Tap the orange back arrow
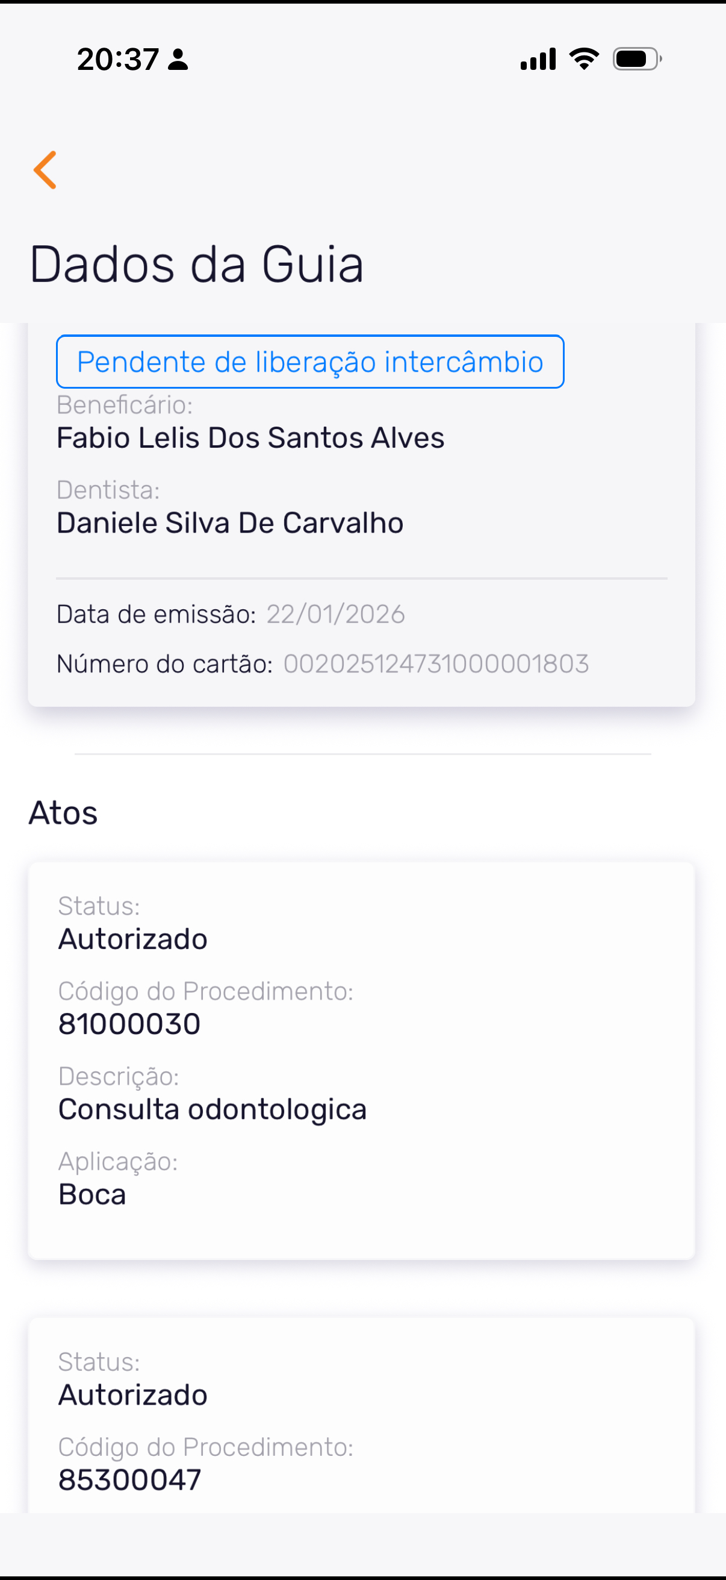Screen dimensions: 726x1580 [45, 170]
